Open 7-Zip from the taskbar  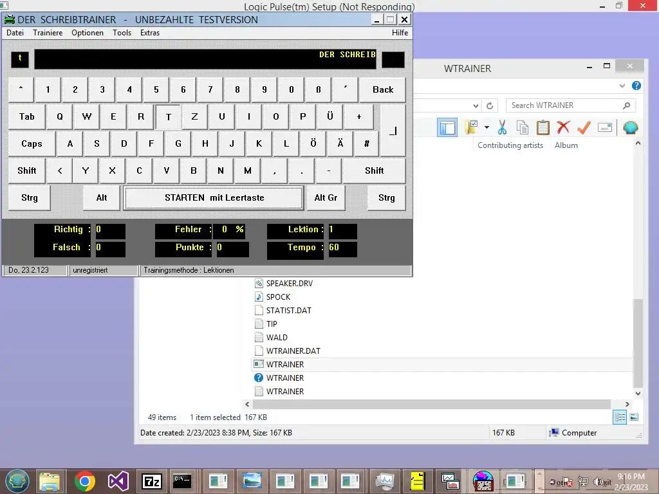click(152, 481)
